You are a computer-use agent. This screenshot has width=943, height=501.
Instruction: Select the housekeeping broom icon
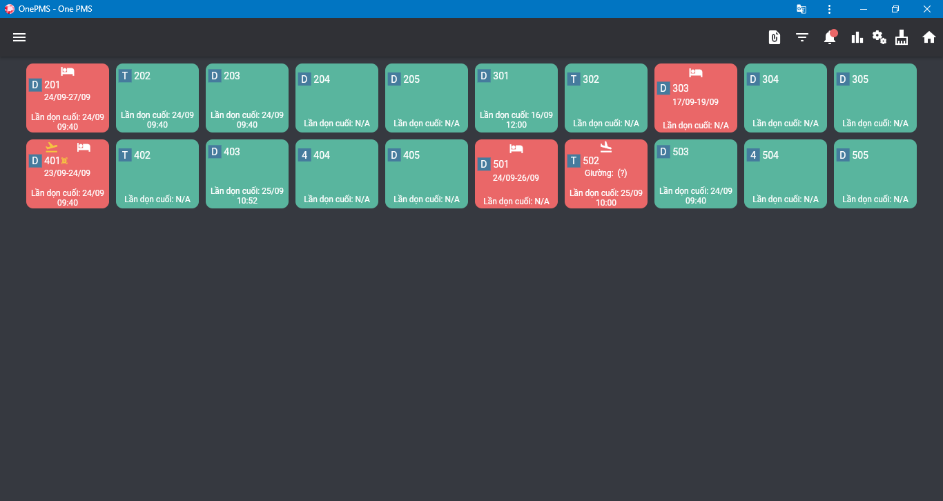point(902,37)
